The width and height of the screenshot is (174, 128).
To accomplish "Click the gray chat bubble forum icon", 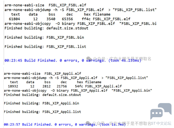I will (161, 111).
